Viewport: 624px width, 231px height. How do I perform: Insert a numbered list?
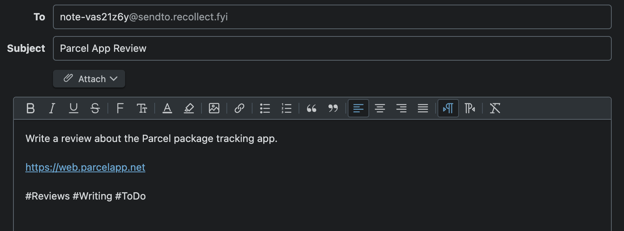click(x=286, y=109)
